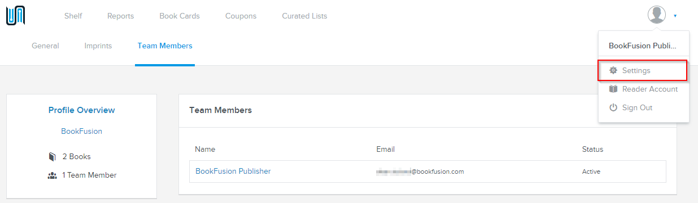Click the BookFusion logo icon

pos(15,16)
